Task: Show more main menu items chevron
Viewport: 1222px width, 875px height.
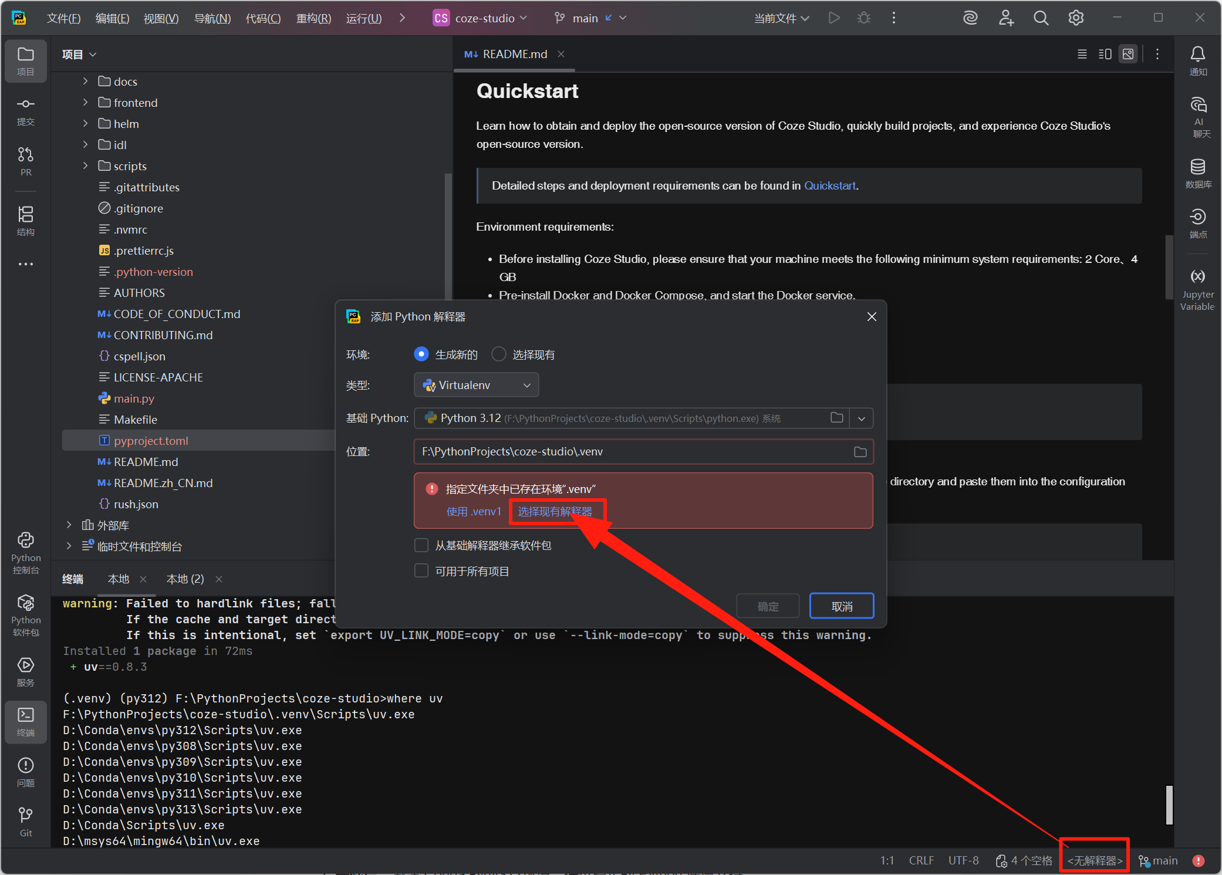Action: pos(402,18)
